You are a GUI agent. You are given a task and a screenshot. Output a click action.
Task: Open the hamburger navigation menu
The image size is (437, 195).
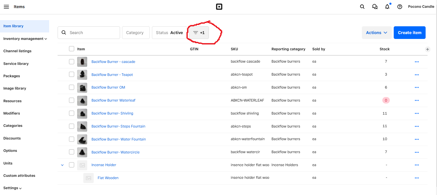coord(6,6)
